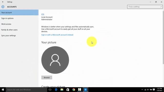The image size is (164, 92).
Task: Show hidden system tray icons
Action: tap(142, 90)
